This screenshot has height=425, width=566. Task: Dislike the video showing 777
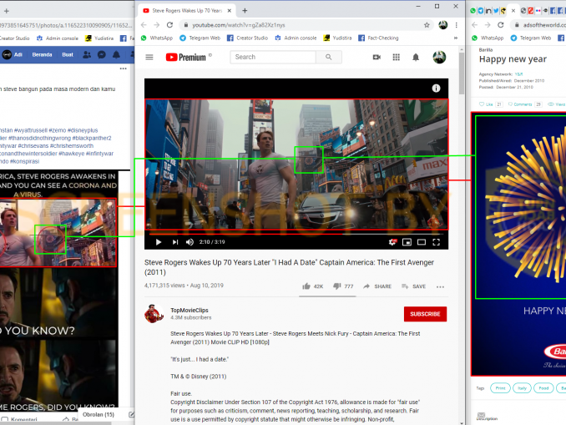pyautogui.click(x=343, y=286)
